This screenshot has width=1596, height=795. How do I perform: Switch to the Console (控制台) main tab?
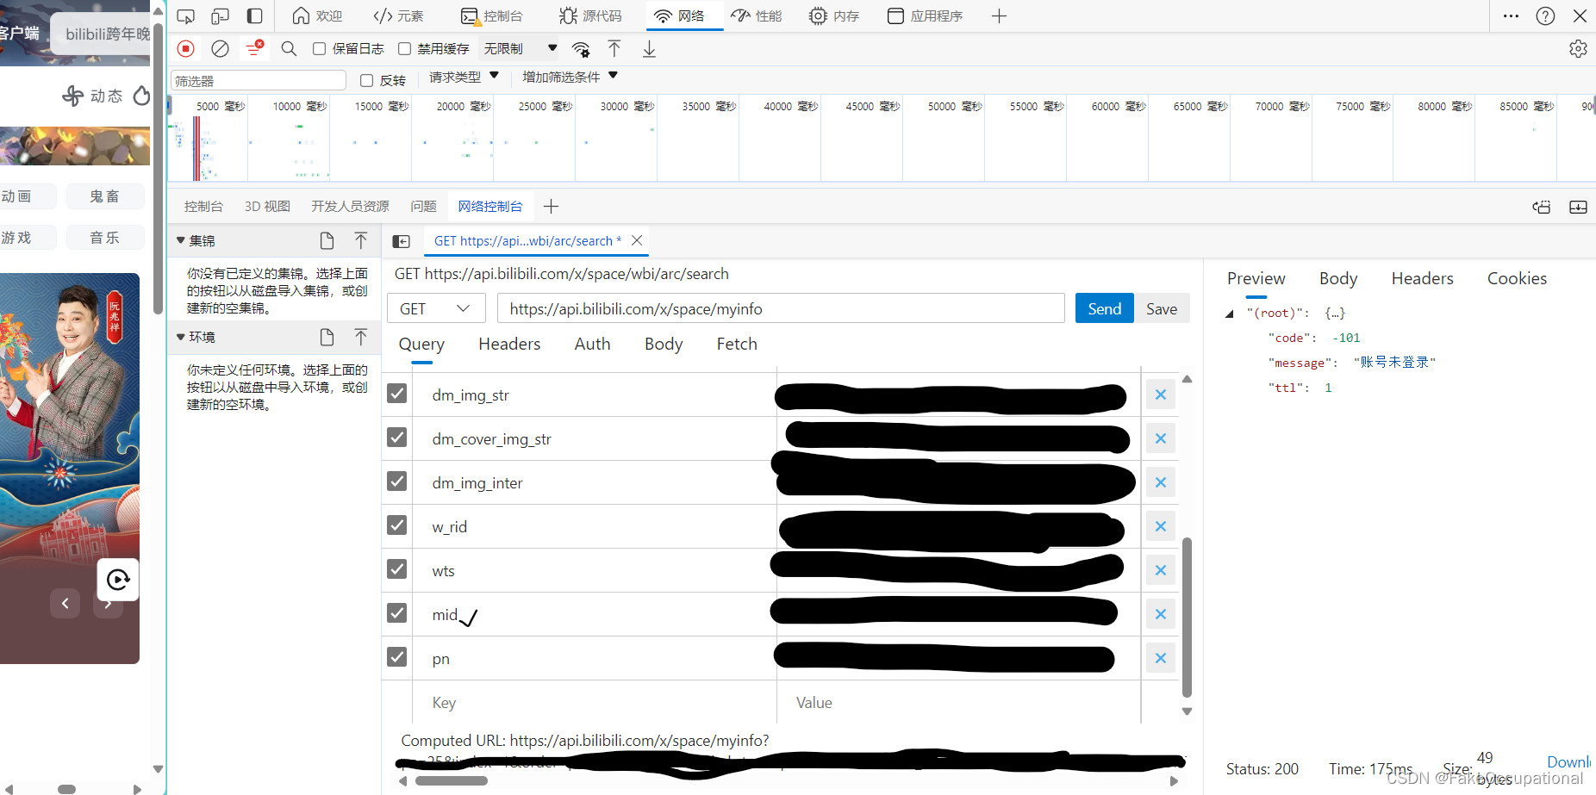pos(492,16)
